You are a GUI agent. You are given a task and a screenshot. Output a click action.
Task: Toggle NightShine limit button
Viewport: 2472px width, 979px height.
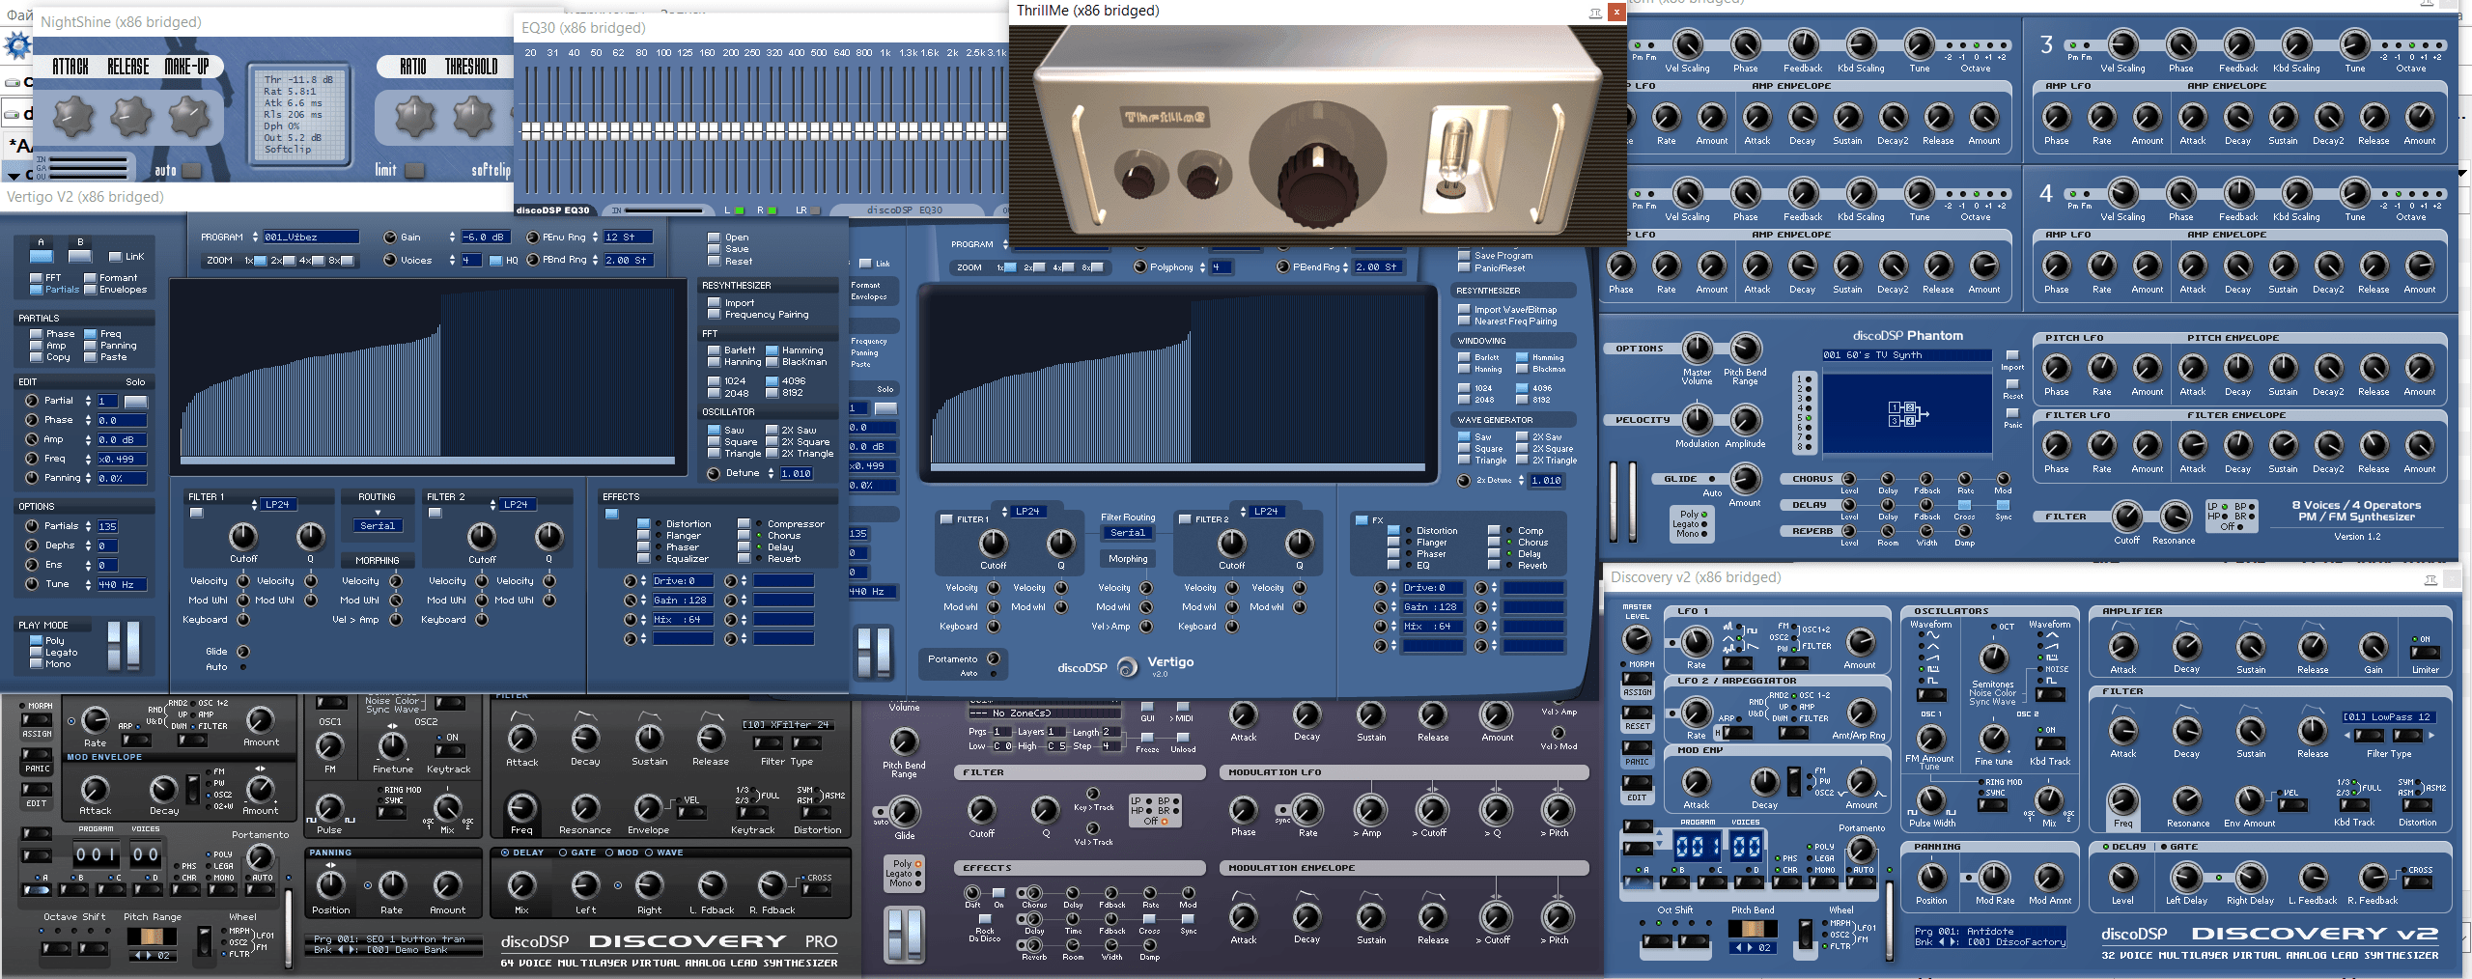click(414, 171)
